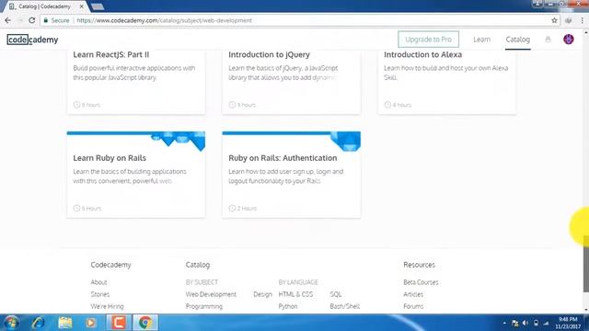
Task: Click the Codecademy logo
Action: (x=33, y=40)
